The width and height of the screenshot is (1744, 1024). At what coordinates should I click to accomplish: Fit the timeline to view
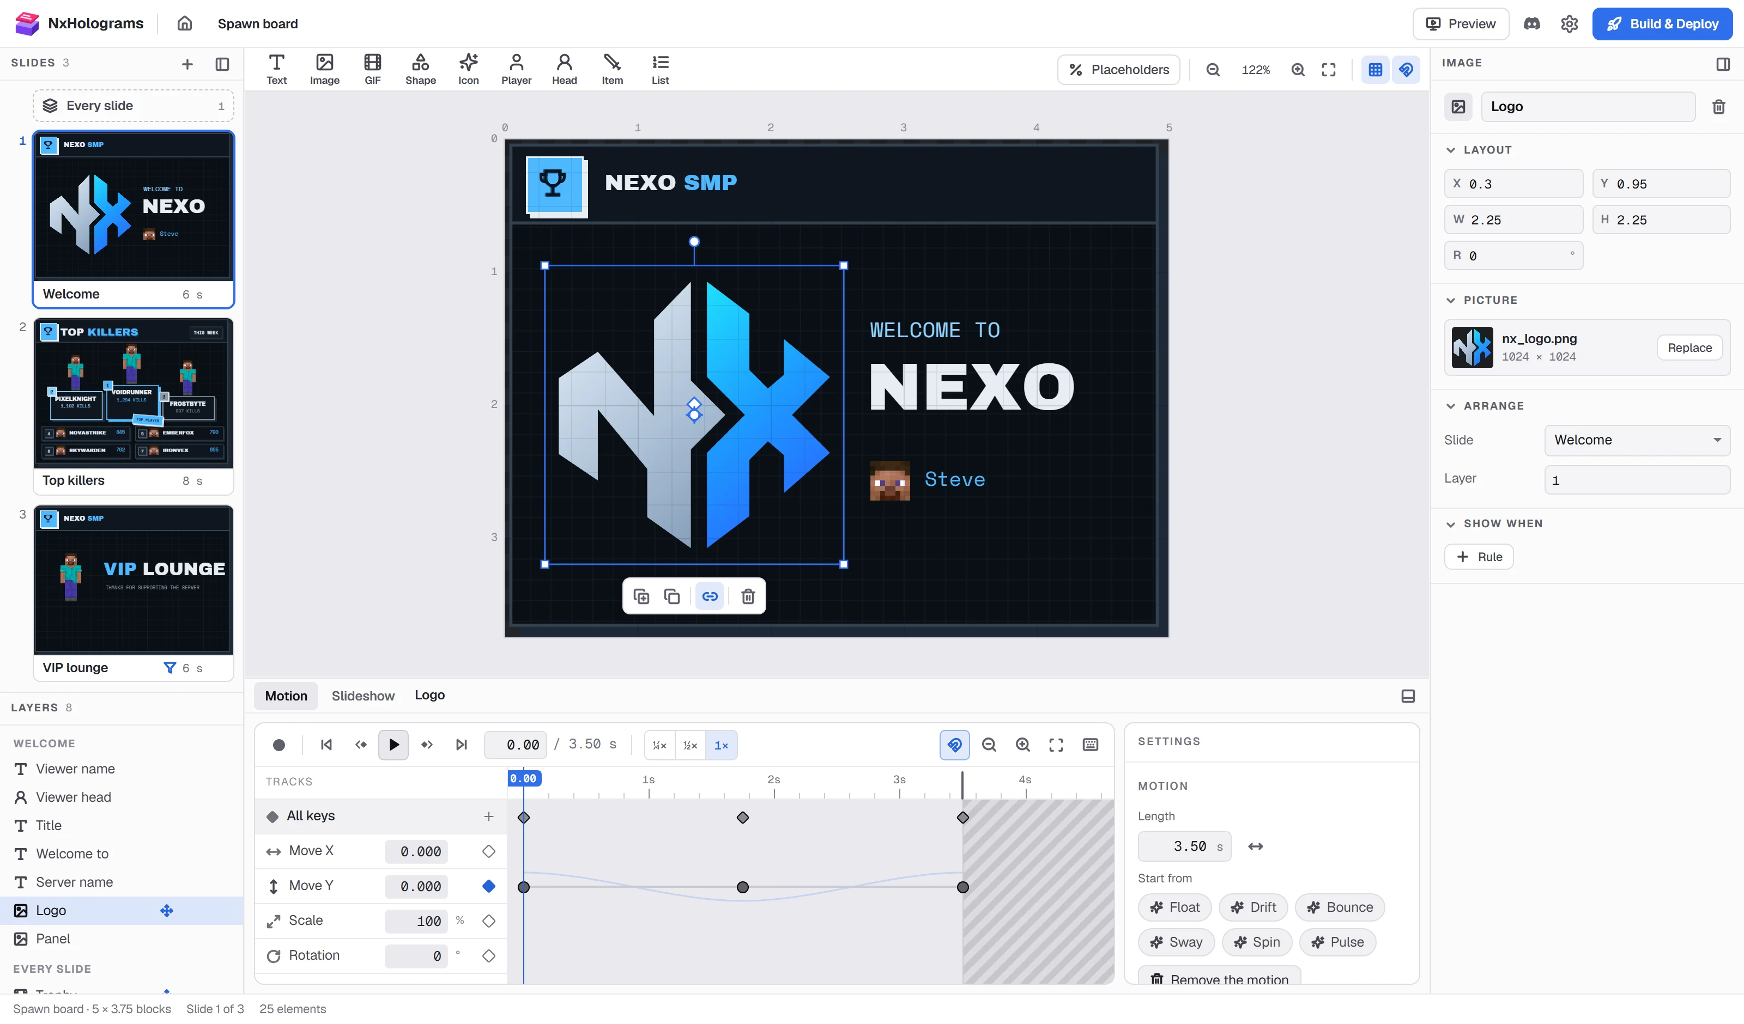point(1056,745)
